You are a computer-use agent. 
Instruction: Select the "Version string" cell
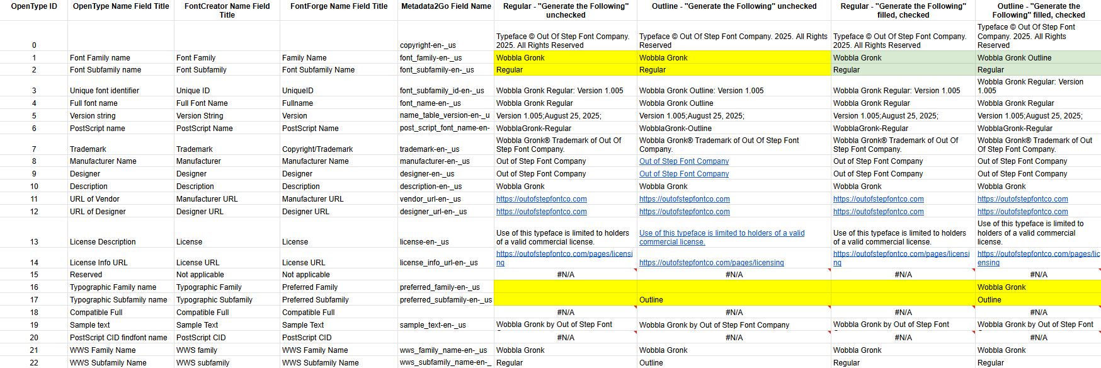(121, 116)
